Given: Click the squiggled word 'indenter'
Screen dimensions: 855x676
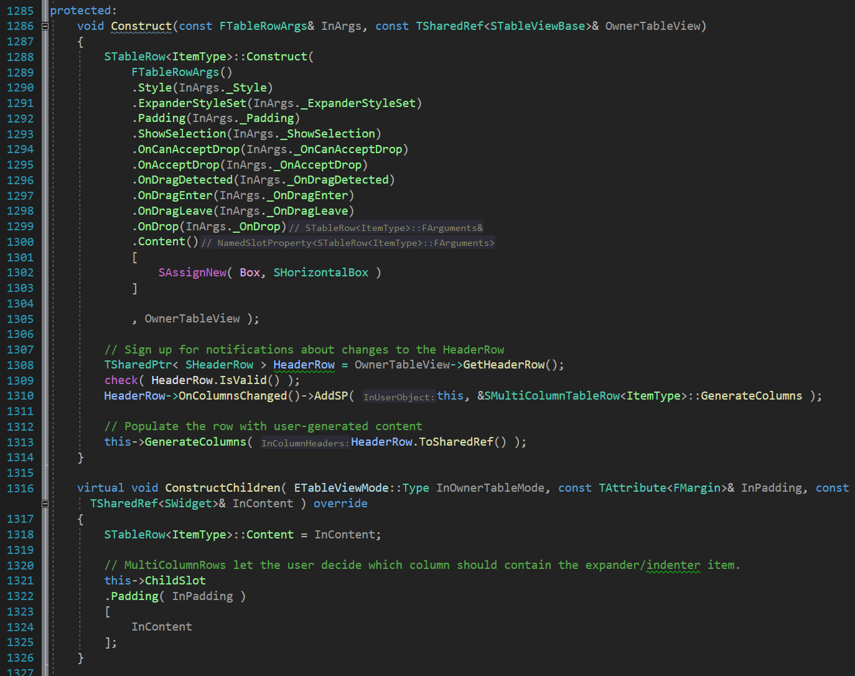Looking at the screenshot, I should pos(673,565).
